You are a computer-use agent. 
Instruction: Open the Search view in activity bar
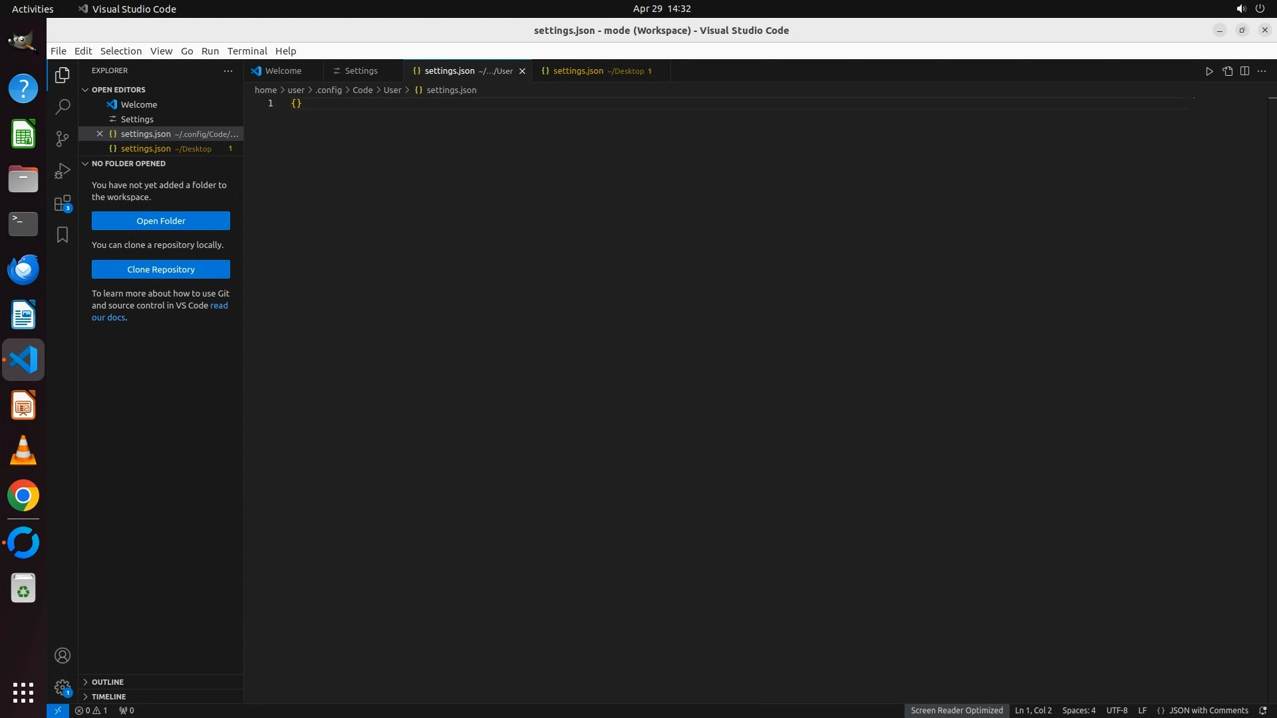point(63,106)
